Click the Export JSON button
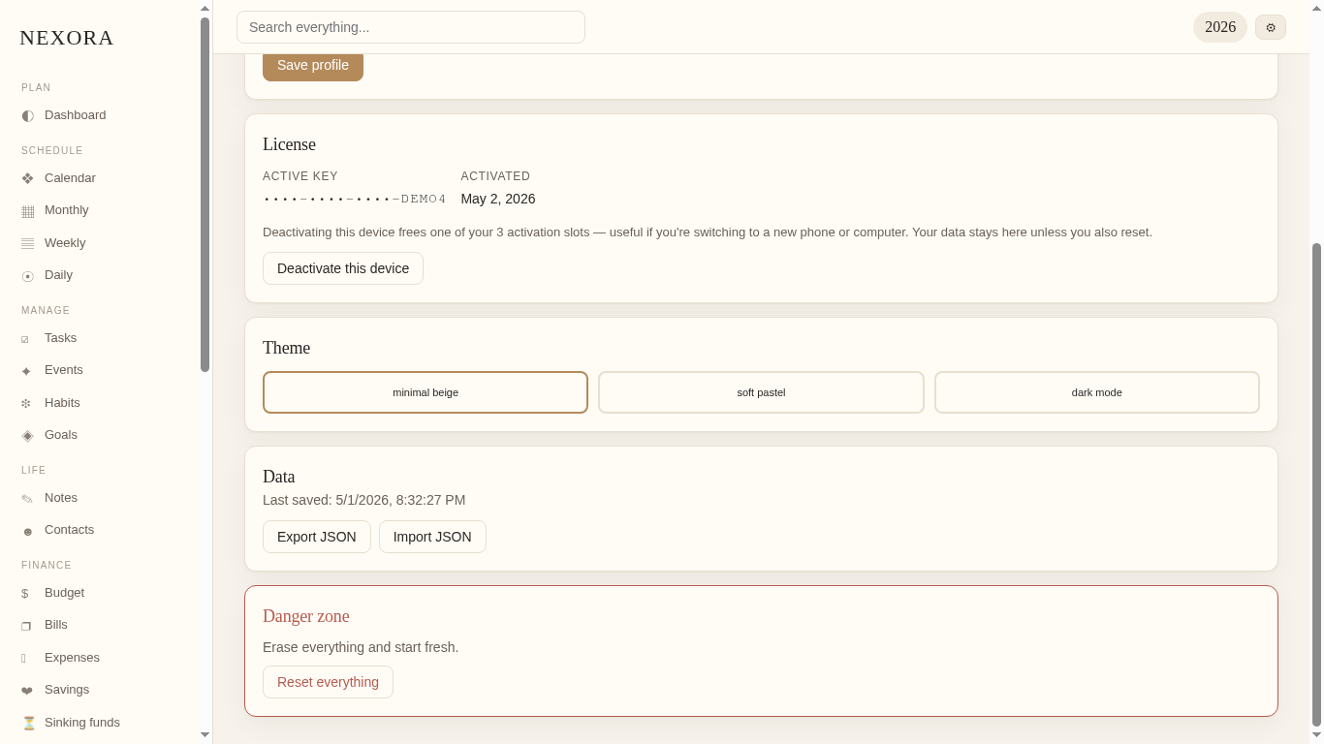1324x744 pixels. click(x=317, y=537)
